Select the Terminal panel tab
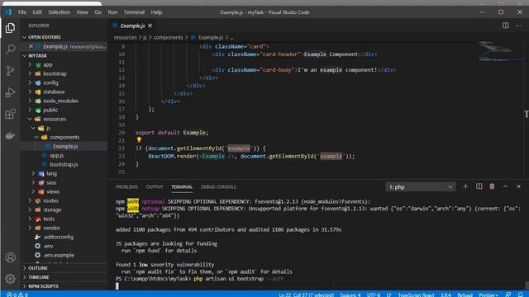The image size is (529, 297). (182, 187)
